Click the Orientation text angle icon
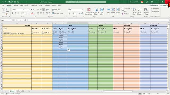Viewport: 170px width, 95px height. point(47,10)
